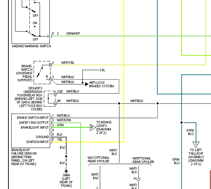The height and width of the screenshot is (189, 211).
Task: Select the G404 left rear of trunk label
Action: coord(66,181)
